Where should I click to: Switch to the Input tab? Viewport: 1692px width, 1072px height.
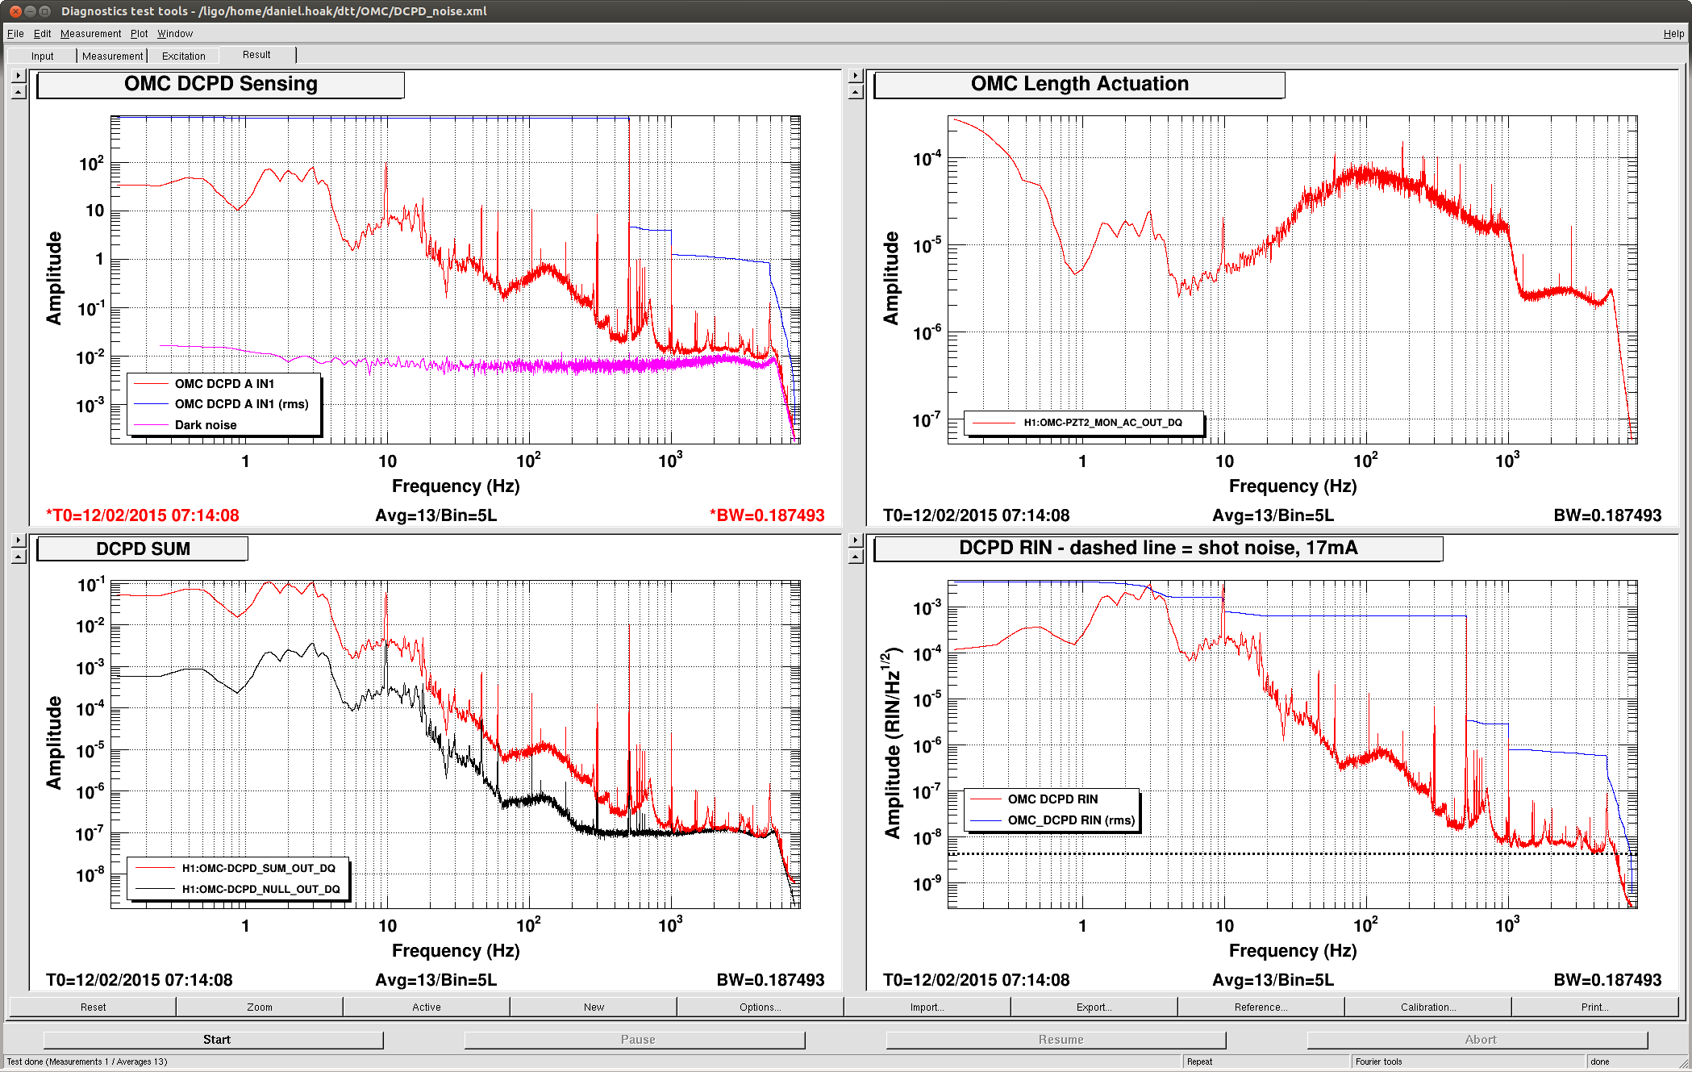pos(42,56)
